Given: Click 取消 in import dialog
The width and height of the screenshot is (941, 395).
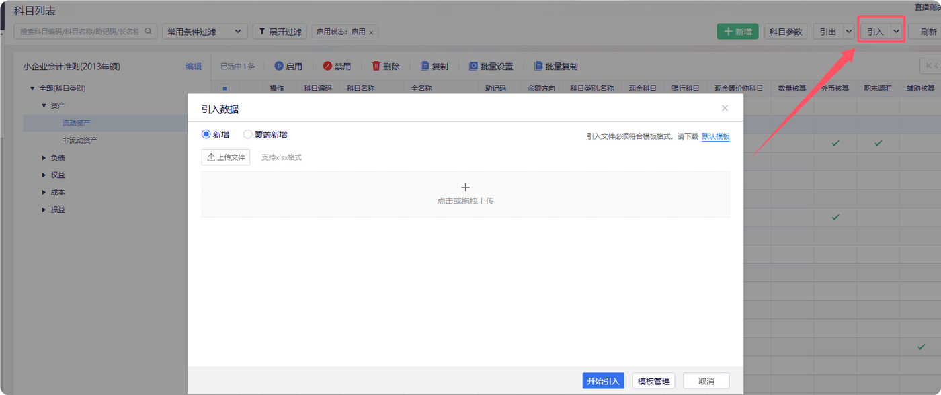Looking at the screenshot, I should point(706,381).
